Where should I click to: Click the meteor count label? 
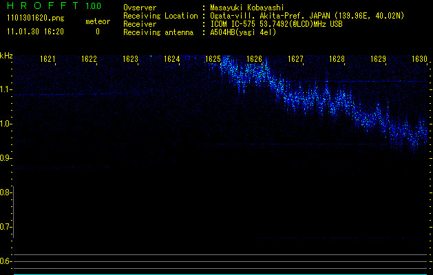[97, 21]
